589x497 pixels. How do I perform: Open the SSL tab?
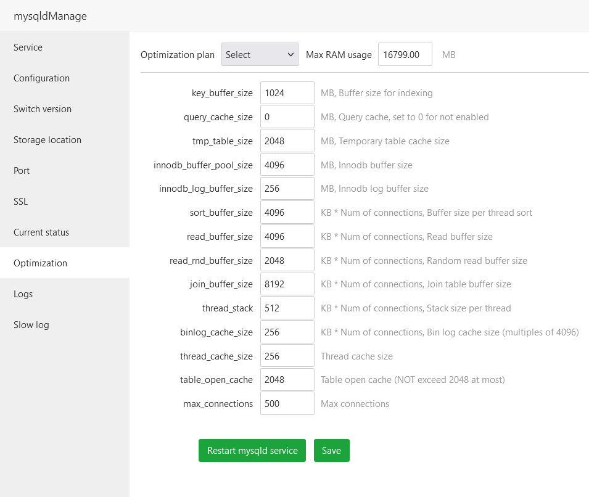pos(21,202)
